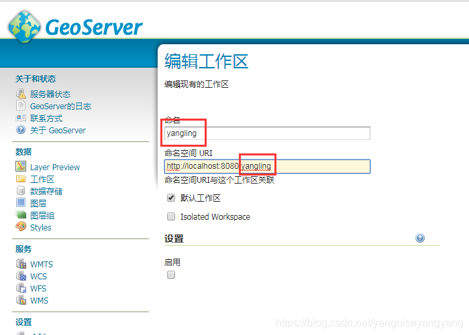The width and height of the screenshot is (469, 335).
Task: Click the WMTS service icon
Action: [x=21, y=263]
